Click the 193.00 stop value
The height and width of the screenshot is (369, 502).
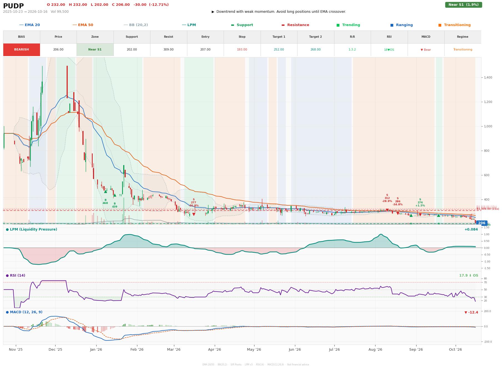click(242, 50)
